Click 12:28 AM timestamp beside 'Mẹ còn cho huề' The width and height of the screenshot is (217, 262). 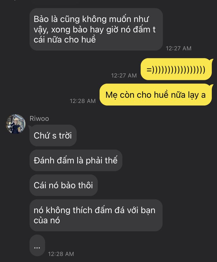click(x=82, y=101)
